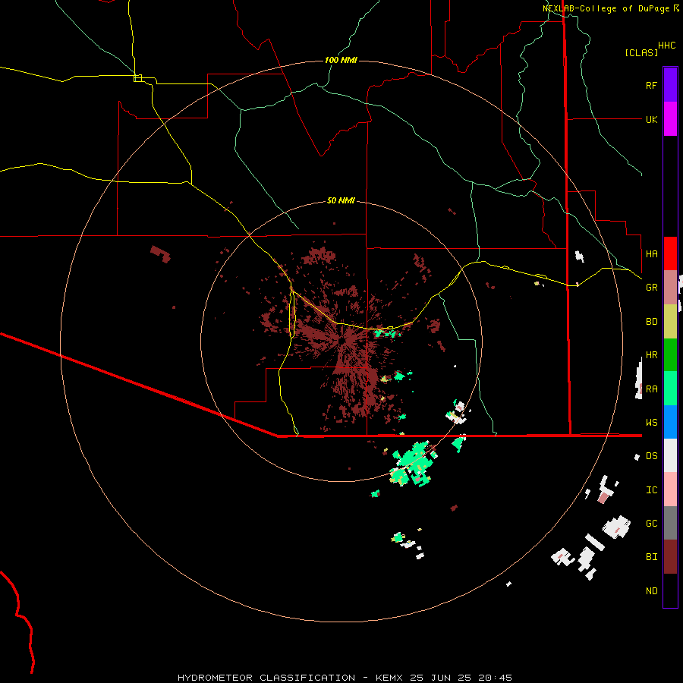
Task: Click the RF legend label
Action: (651, 85)
